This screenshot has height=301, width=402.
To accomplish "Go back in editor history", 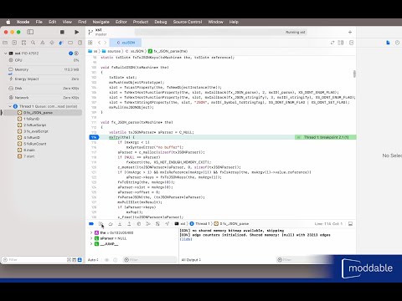I will [99, 43].
